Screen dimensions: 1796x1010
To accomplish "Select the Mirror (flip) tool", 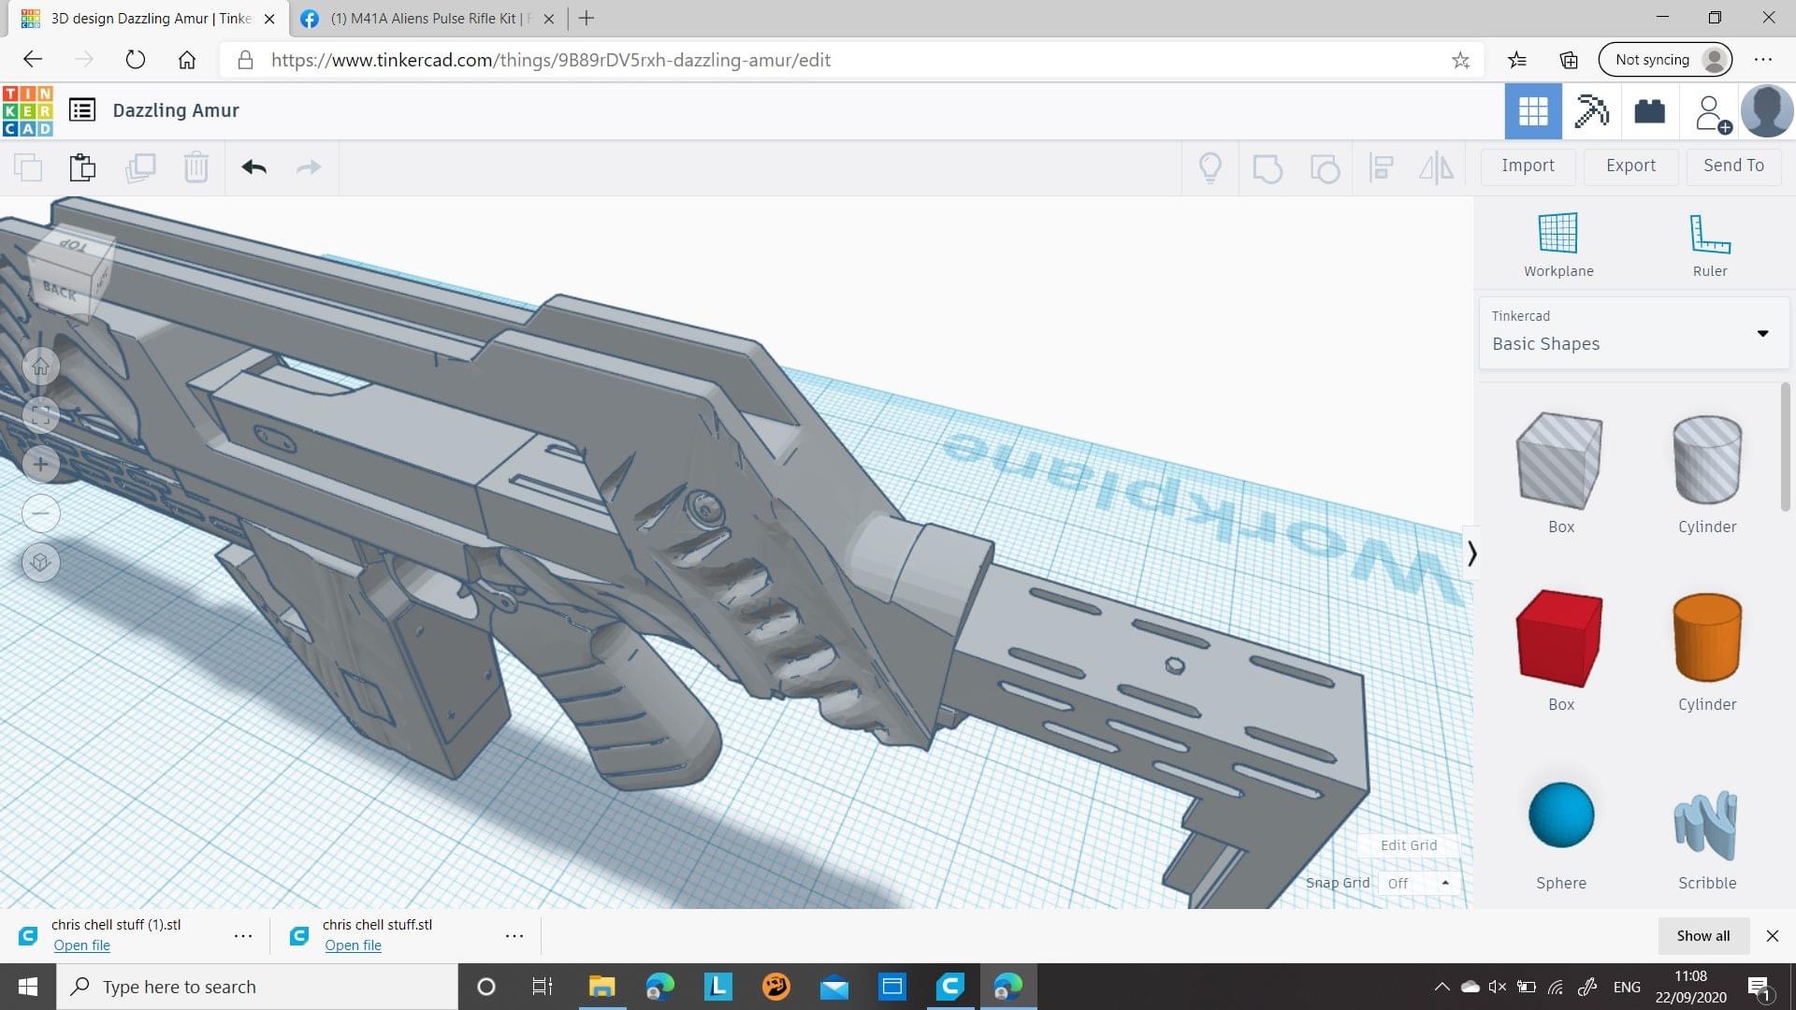I will pos(1436,167).
